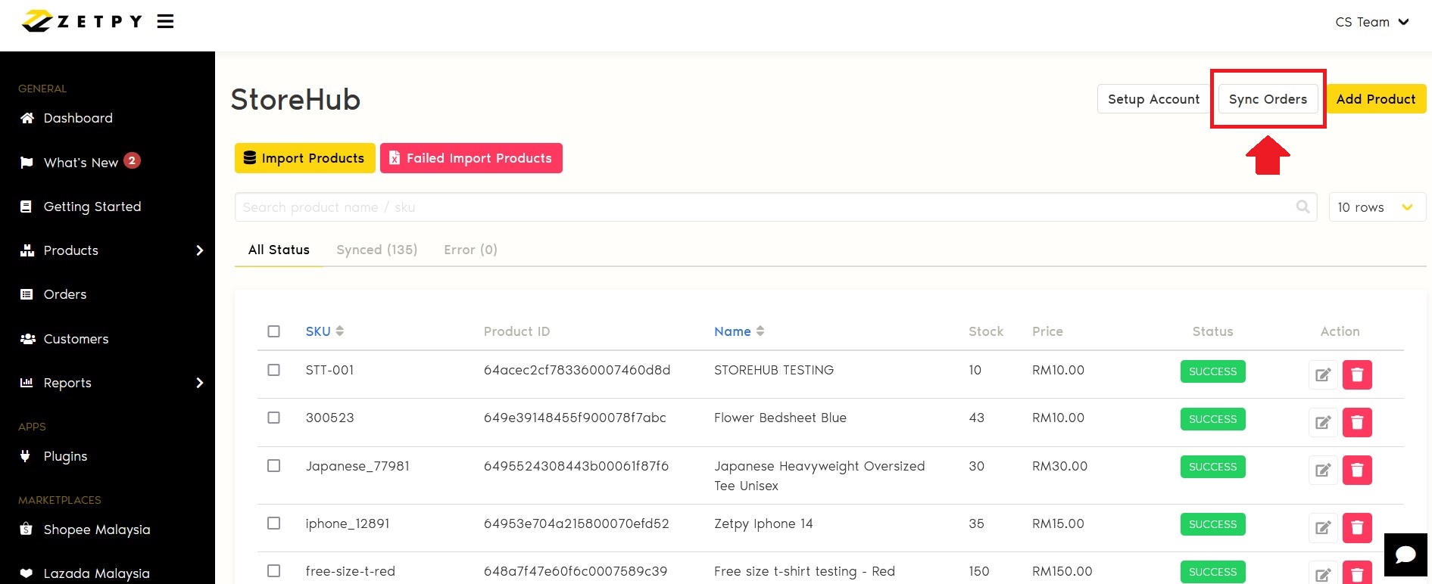Click the search magnifier icon in search bar
Image resolution: width=1432 pixels, height=584 pixels.
[1303, 207]
